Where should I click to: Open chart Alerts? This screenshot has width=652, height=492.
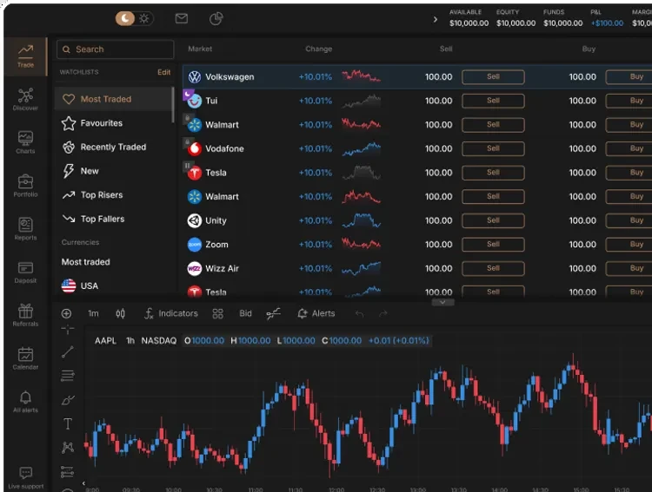point(316,313)
